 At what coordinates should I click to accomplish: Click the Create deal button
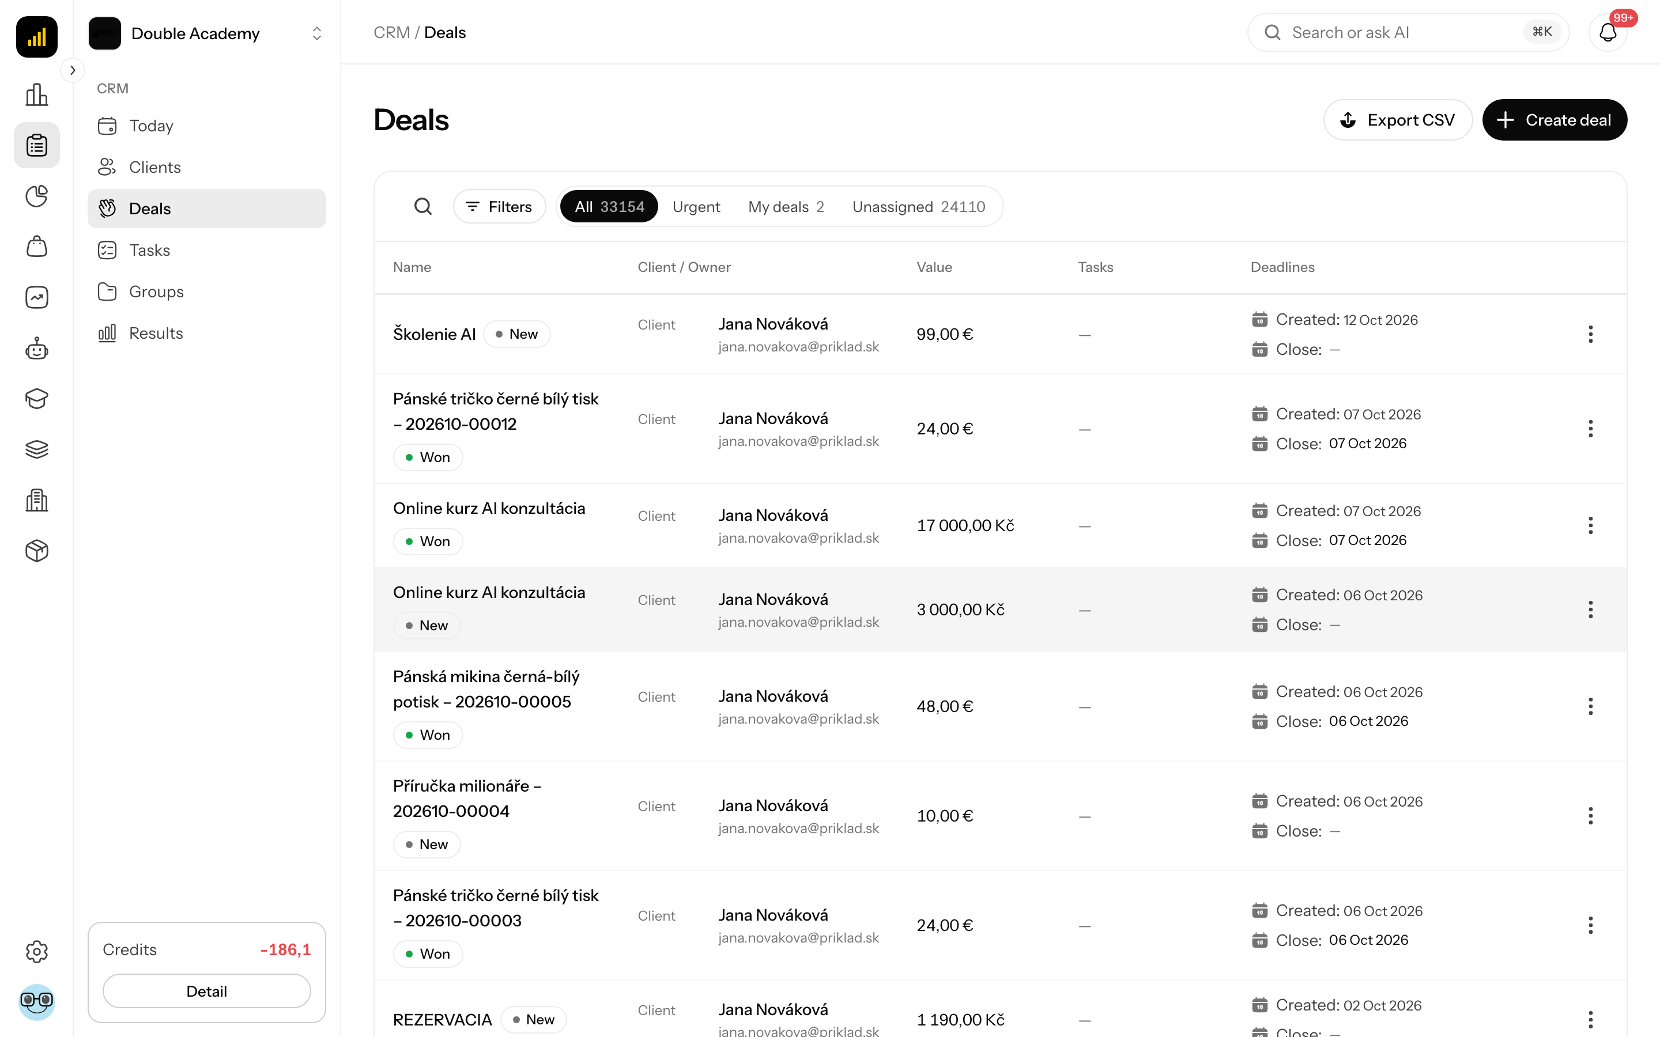coord(1555,120)
